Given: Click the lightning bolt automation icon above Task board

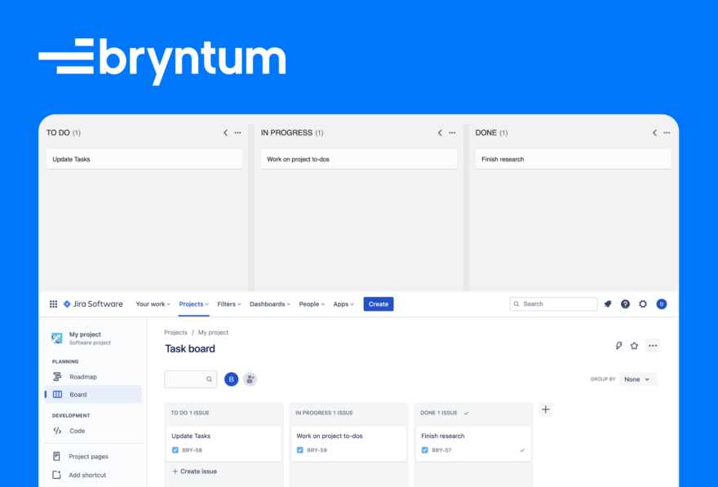Looking at the screenshot, I should pos(618,345).
